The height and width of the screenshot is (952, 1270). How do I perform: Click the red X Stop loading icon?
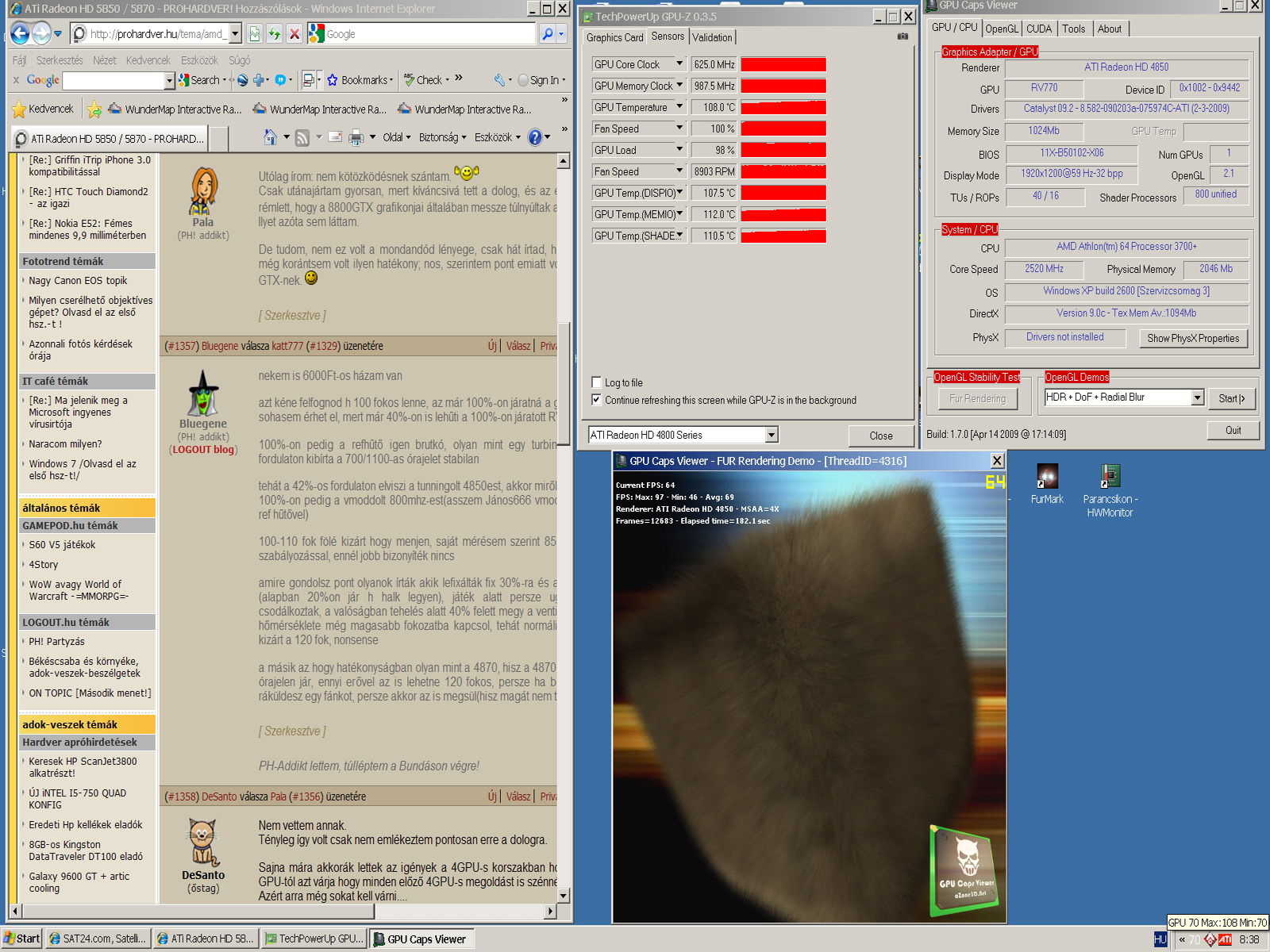click(294, 33)
